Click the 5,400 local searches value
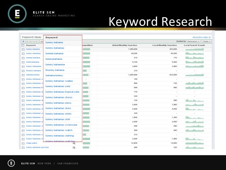This screenshot has height=170, width=226. [174, 62]
